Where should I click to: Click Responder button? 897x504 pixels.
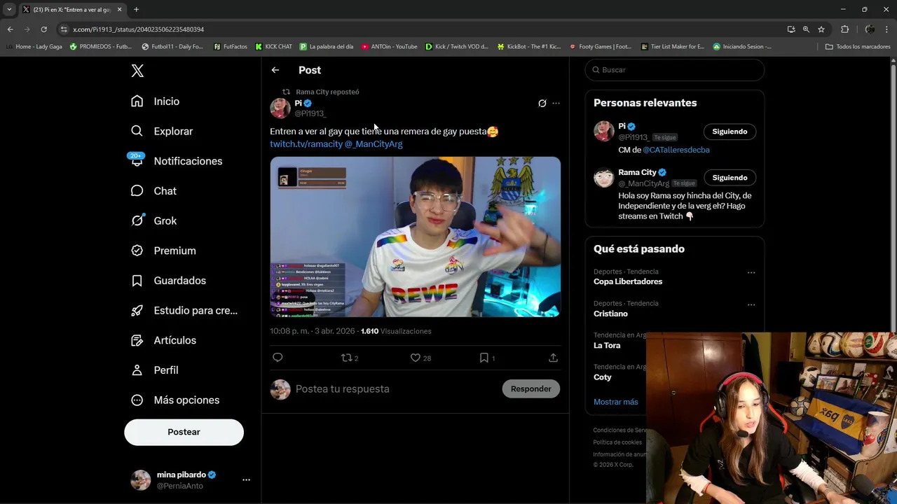(530, 389)
